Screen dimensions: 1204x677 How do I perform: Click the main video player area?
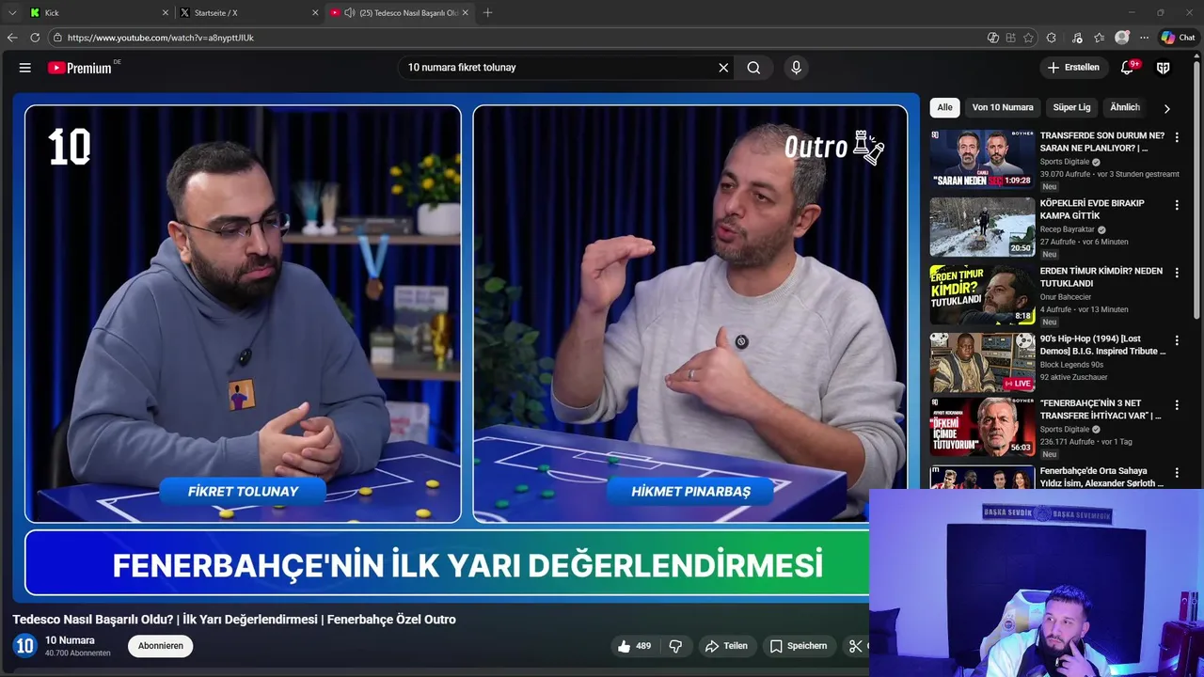coord(466,347)
